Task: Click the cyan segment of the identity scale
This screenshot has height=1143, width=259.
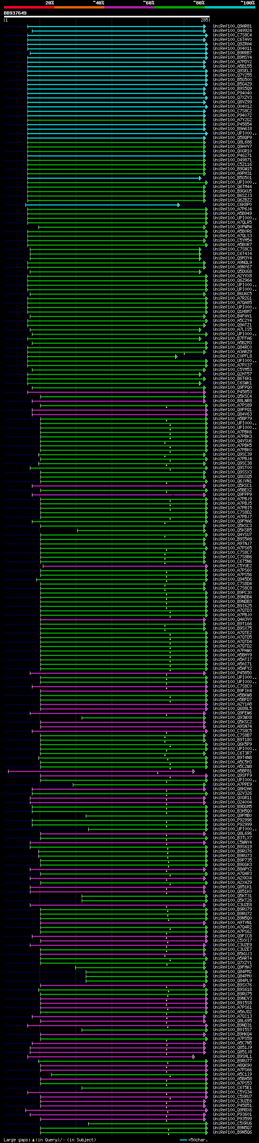Action: tap(230, 7)
